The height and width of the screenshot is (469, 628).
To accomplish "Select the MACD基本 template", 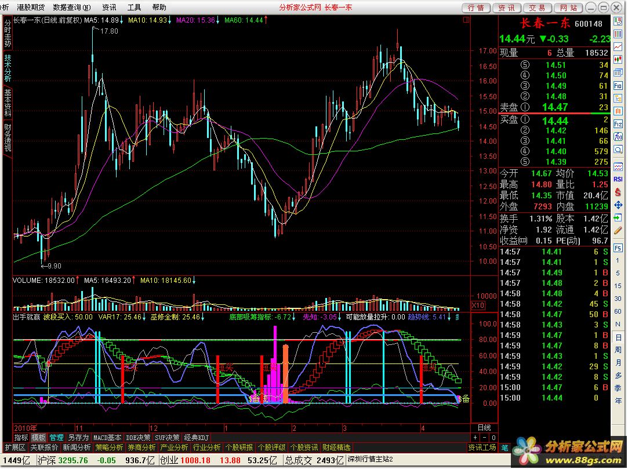I will (107, 437).
